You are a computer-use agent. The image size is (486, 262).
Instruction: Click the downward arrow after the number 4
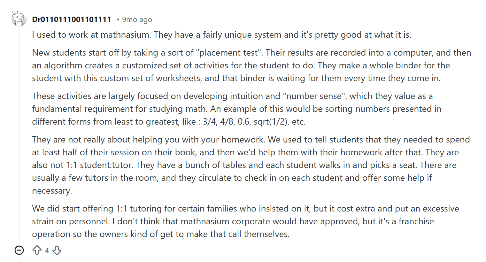(x=57, y=250)
